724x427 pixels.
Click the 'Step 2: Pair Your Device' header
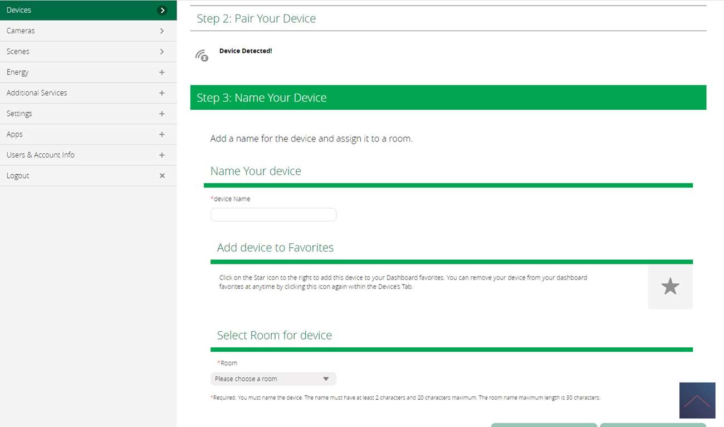pos(256,18)
